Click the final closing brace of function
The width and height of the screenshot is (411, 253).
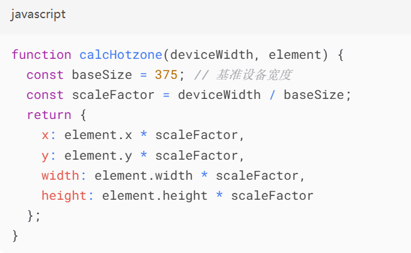coord(15,236)
